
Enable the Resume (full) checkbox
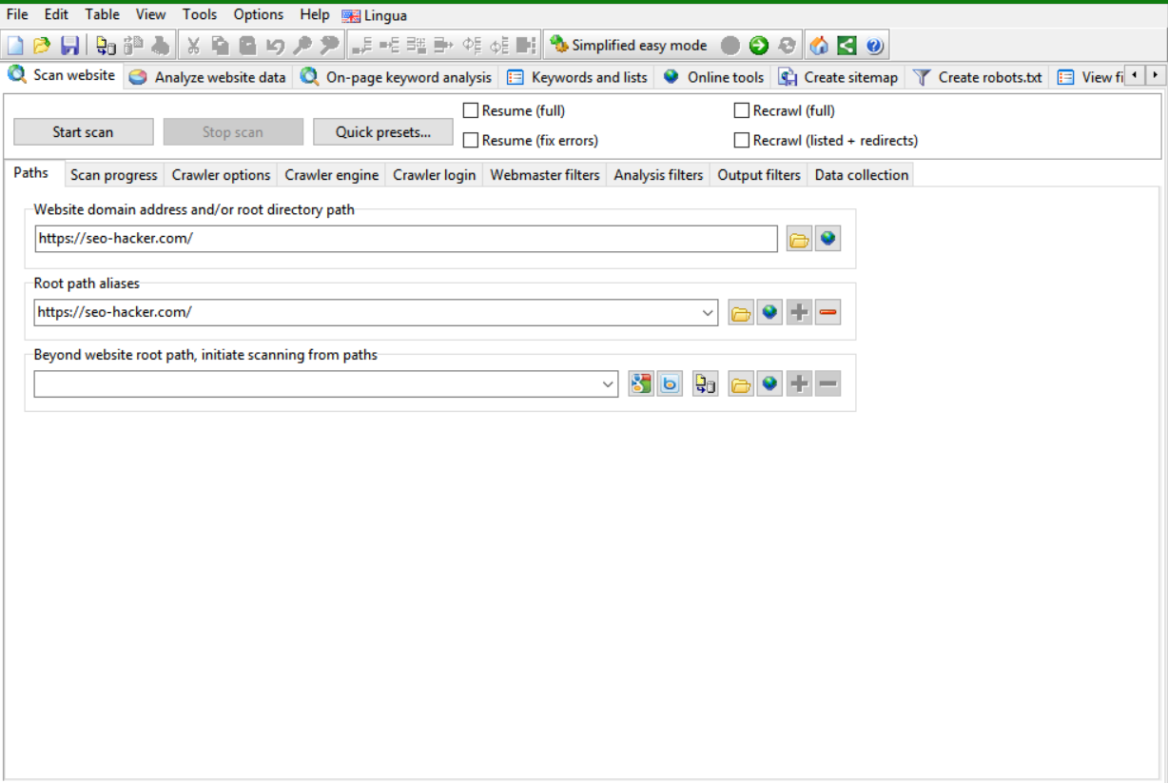coord(470,110)
